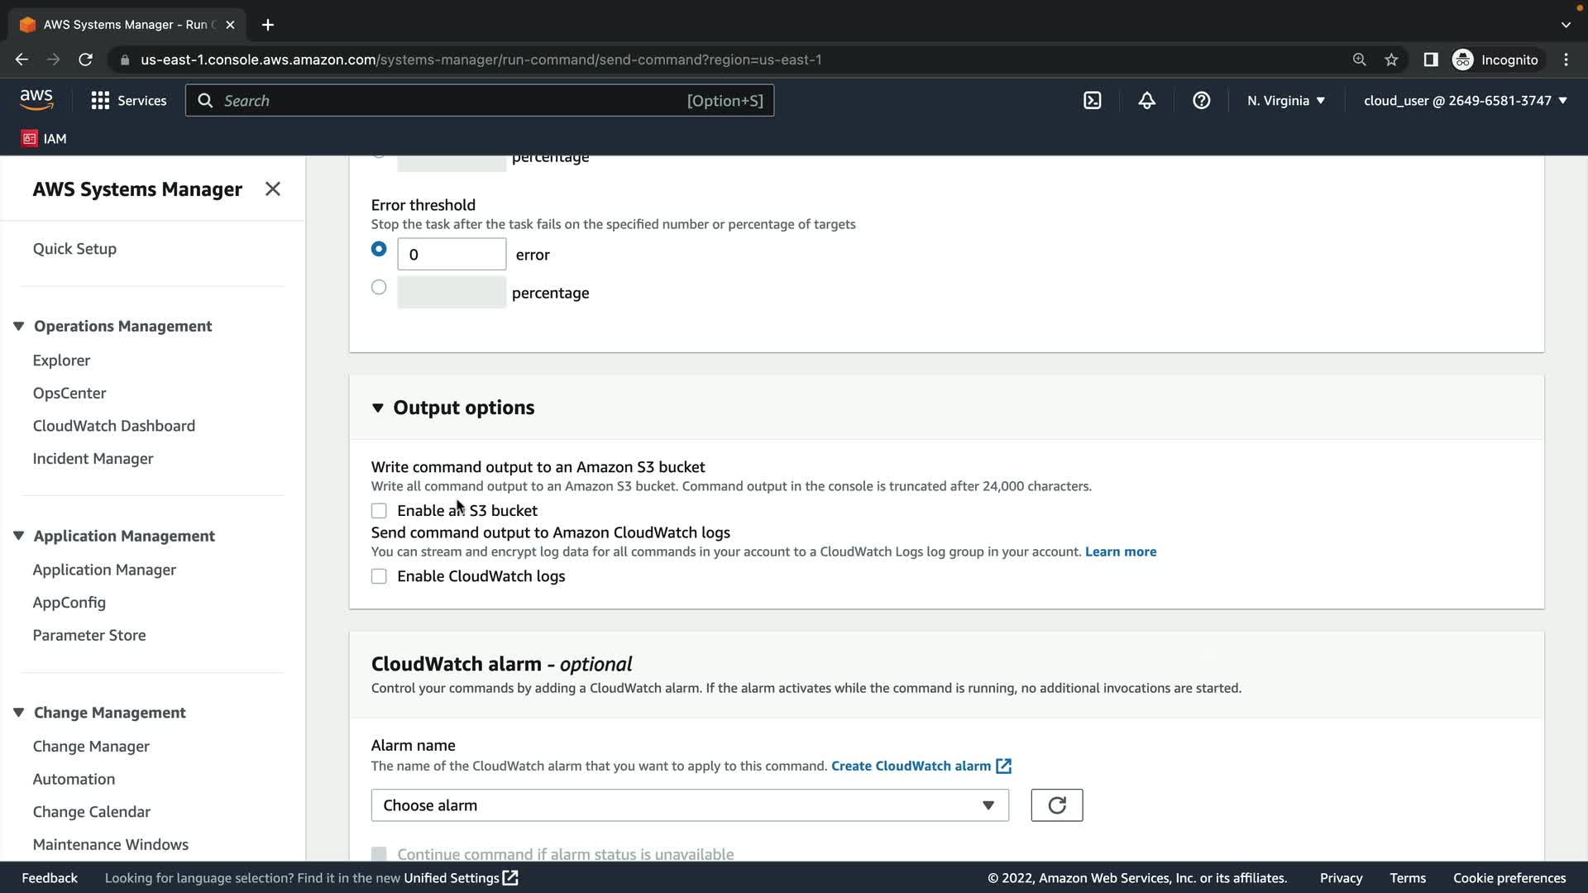Enable an S3 bucket checkbox
The height and width of the screenshot is (893, 1588).
pos(379,511)
